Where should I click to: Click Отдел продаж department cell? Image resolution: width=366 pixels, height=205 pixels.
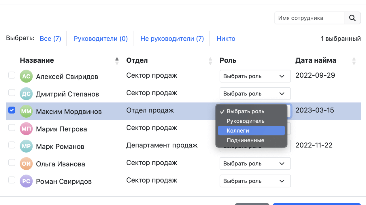(150, 110)
